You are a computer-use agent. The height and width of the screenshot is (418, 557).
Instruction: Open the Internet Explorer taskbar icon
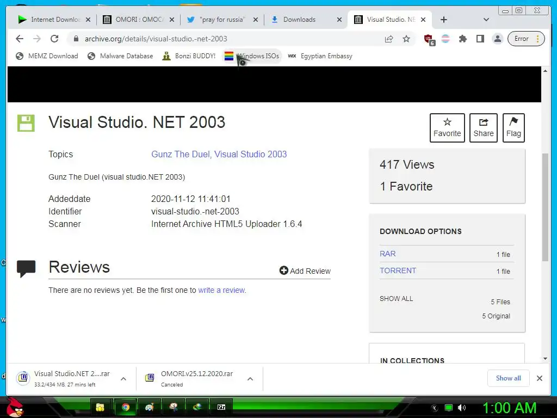(x=197, y=407)
